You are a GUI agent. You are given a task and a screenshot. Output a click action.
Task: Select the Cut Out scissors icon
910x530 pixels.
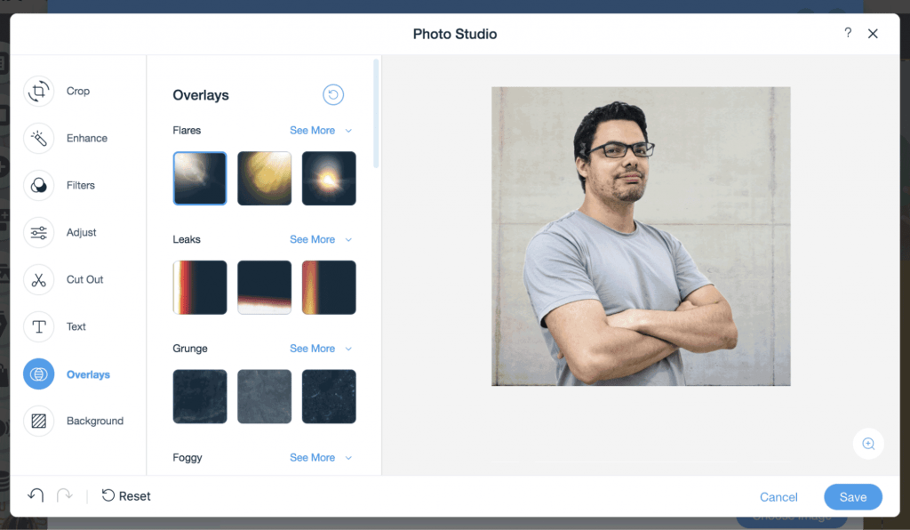[x=39, y=280]
